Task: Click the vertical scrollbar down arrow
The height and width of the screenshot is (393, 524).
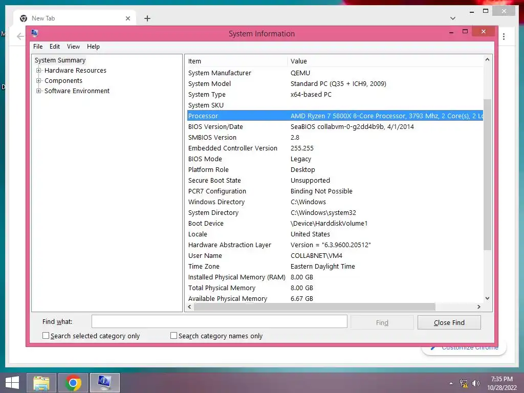Action: click(487, 298)
